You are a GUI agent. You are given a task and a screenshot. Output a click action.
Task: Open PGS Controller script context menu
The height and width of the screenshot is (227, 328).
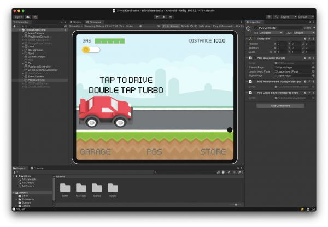[314, 58]
